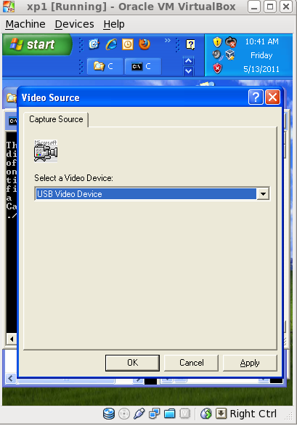Open Internet Explorer from quick launch
297x426 pixels.
[111, 44]
